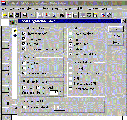The height and width of the screenshot is (120, 127).
Task: Open the View menu
Action: (21, 8)
